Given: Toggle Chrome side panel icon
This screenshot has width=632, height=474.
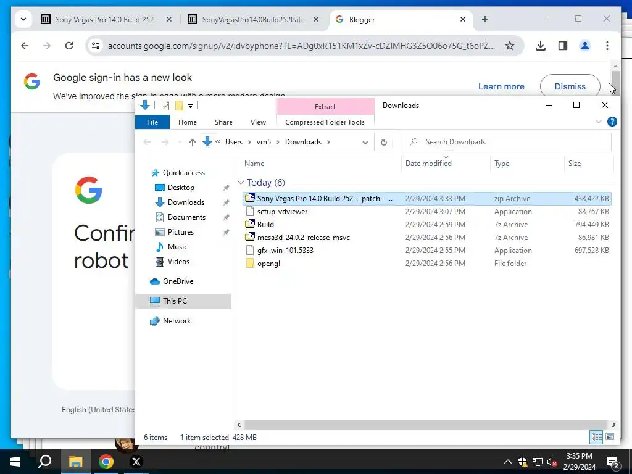Looking at the screenshot, I should click(563, 46).
